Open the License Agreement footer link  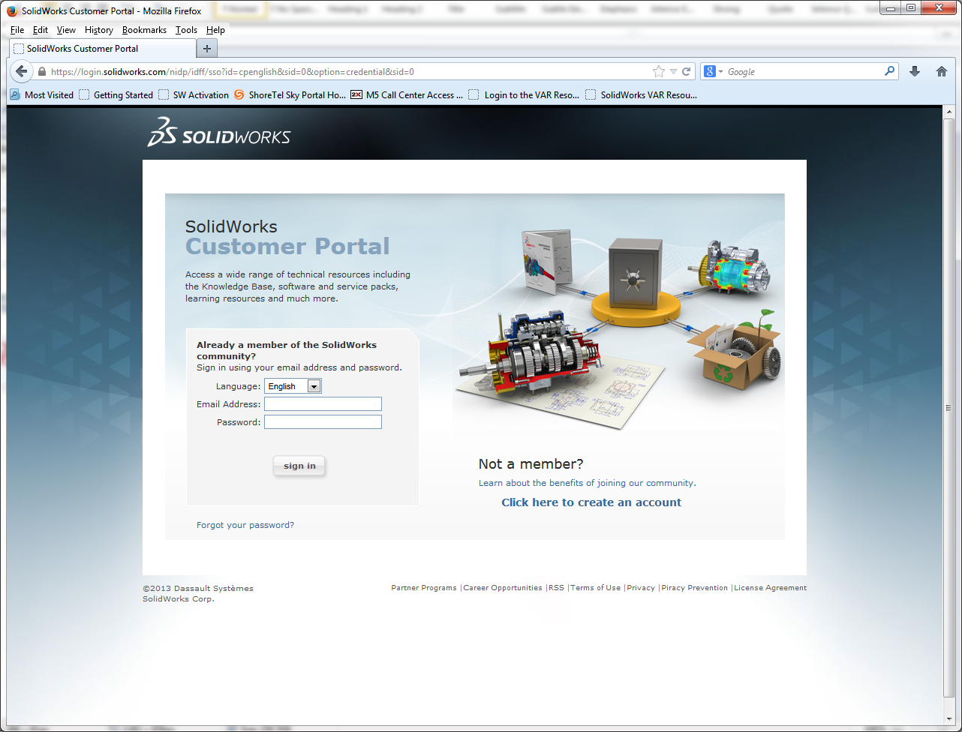[x=771, y=588]
